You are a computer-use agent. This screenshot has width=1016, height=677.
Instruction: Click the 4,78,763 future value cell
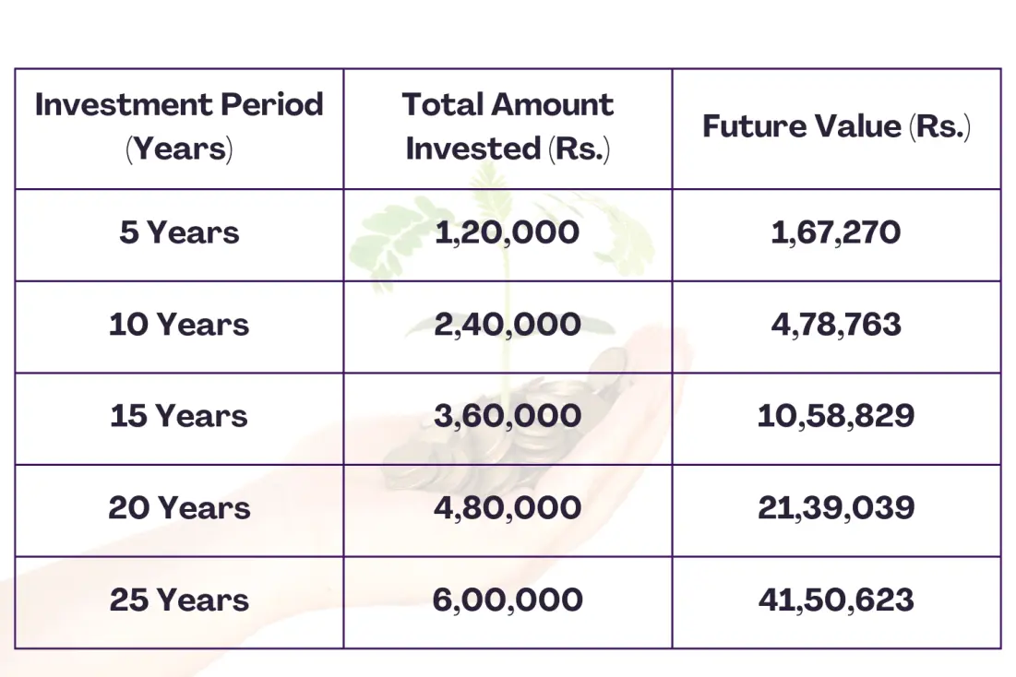[836, 325]
